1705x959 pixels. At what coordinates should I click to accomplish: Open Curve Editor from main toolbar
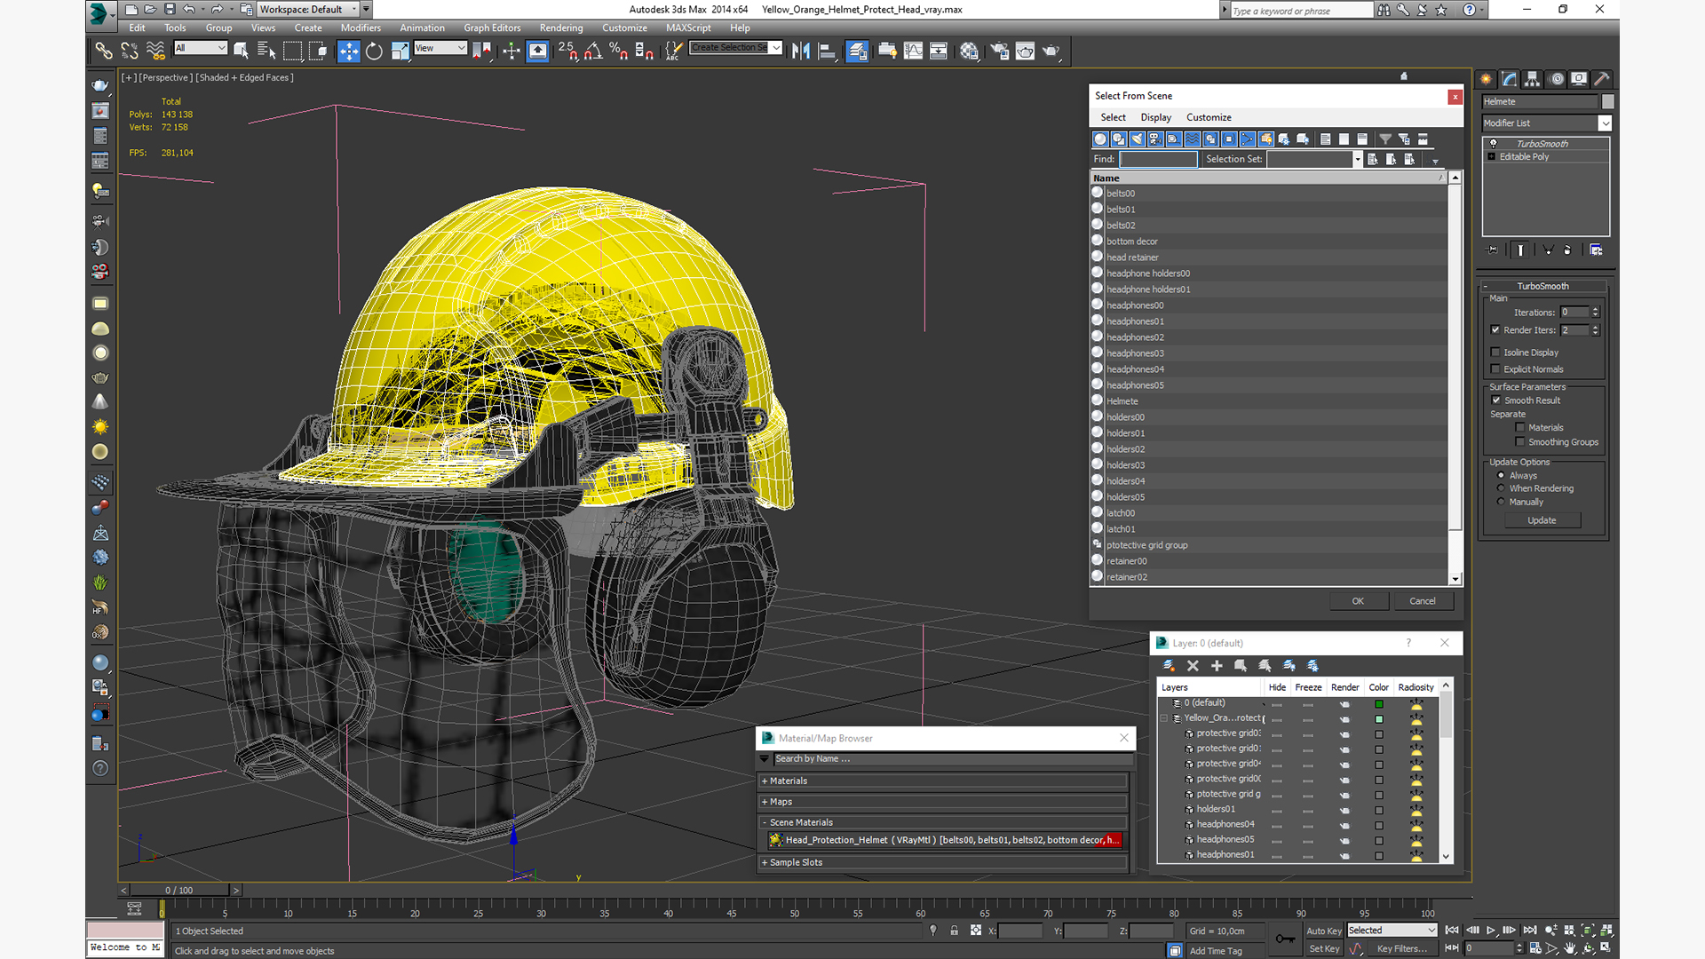point(913,52)
